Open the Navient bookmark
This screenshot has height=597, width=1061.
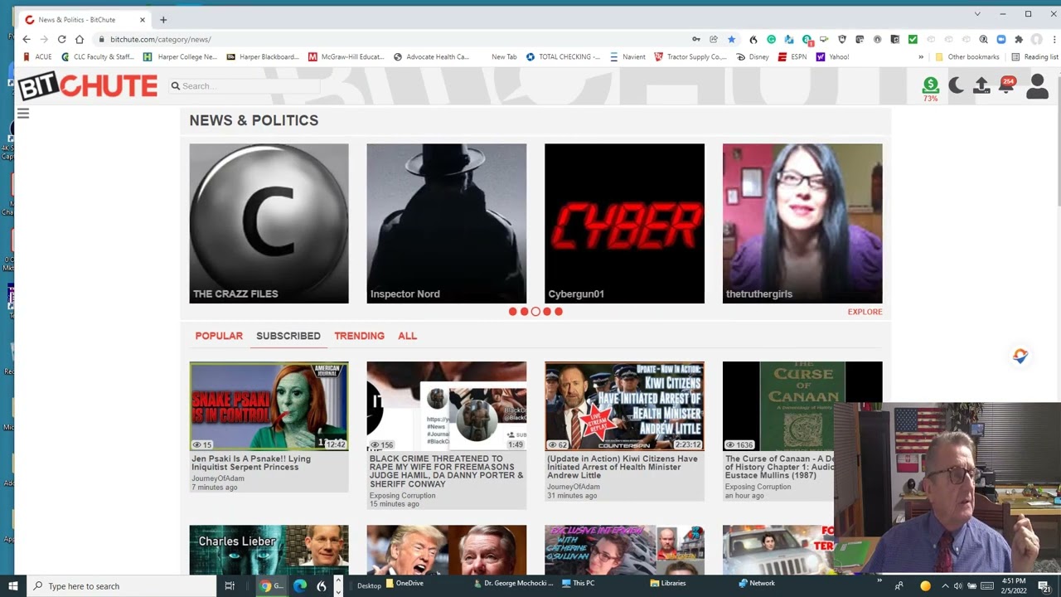(627, 57)
